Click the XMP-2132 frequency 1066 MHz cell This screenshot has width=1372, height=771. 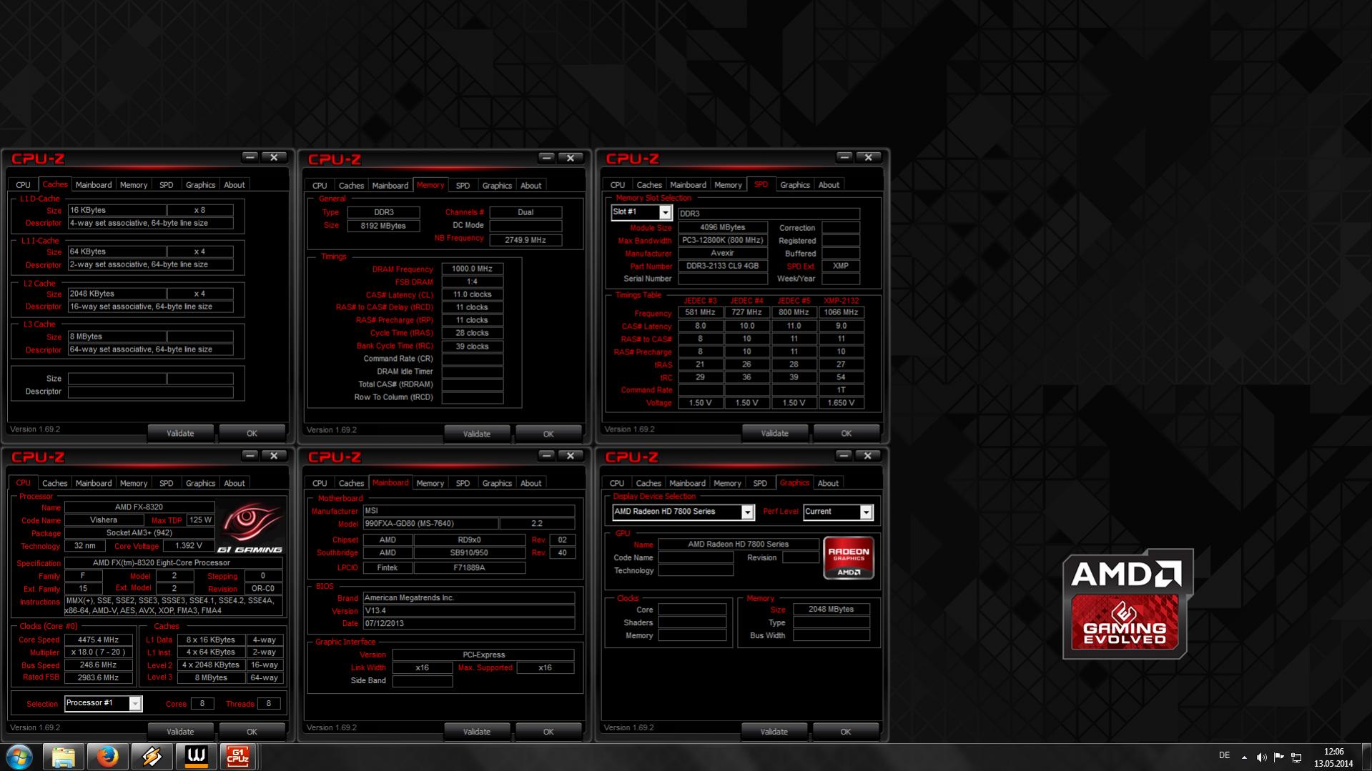coord(841,312)
